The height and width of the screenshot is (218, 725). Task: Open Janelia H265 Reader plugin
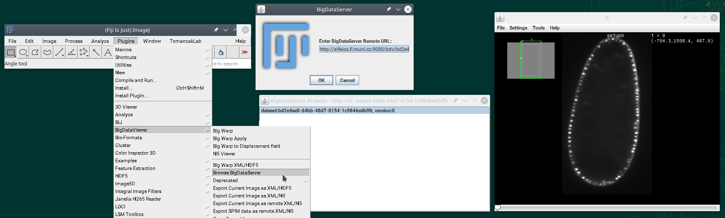163,199
